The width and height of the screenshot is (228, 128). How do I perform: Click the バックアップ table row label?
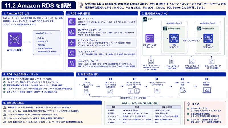[x=113, y=116]
